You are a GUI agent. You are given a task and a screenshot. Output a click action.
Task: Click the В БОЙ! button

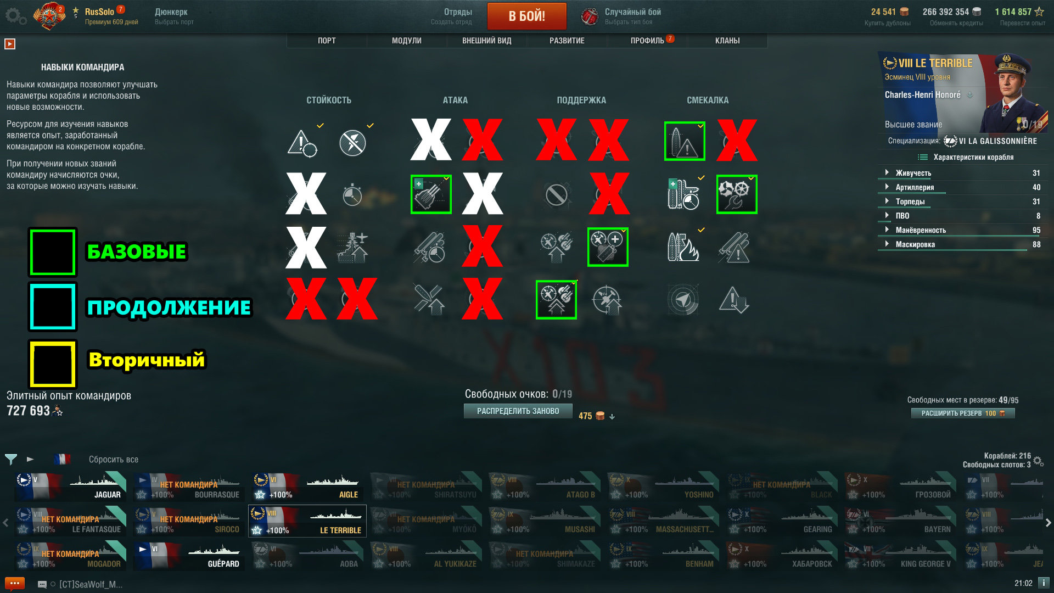[527, 16]
